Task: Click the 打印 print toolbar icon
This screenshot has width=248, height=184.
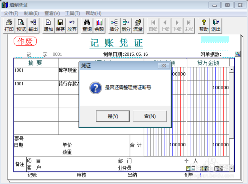Action: (9, 26)
